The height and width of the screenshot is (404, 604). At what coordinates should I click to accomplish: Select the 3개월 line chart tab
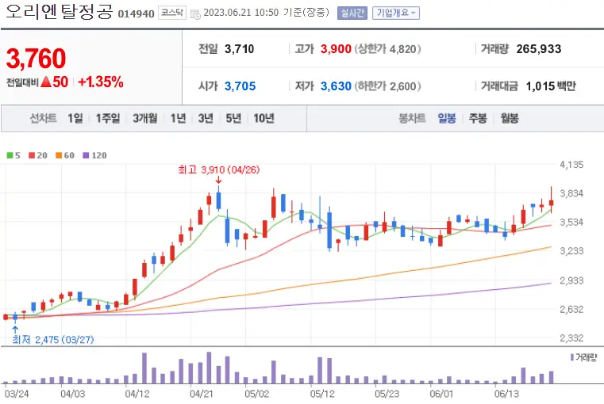(144, 118)
